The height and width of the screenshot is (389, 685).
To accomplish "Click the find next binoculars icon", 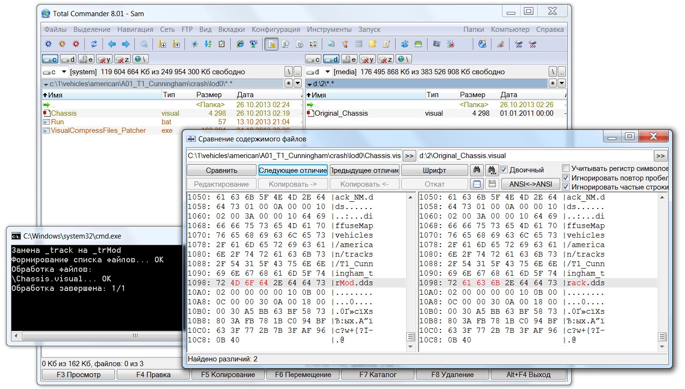I will 492,170.
